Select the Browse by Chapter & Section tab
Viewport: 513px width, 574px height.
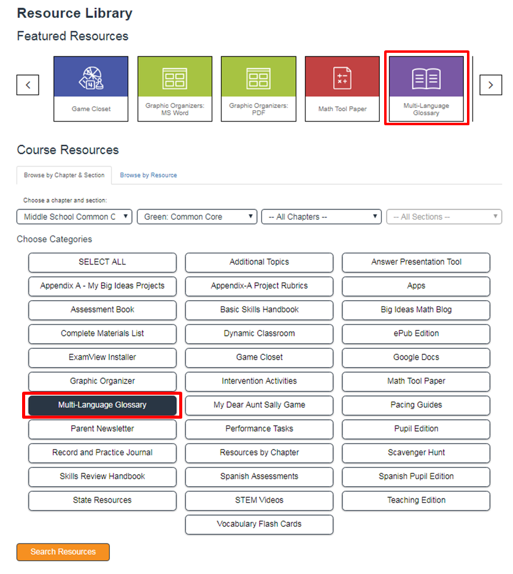coord(64,176)
